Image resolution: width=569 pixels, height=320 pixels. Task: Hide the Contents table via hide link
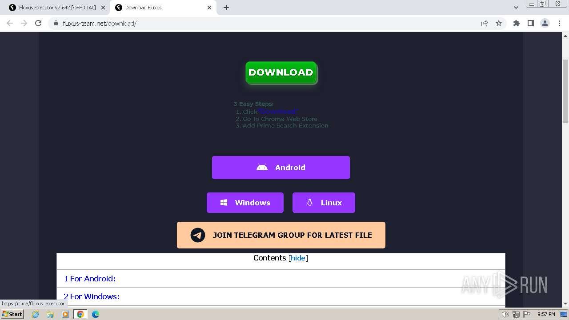(x=298, y=258)
